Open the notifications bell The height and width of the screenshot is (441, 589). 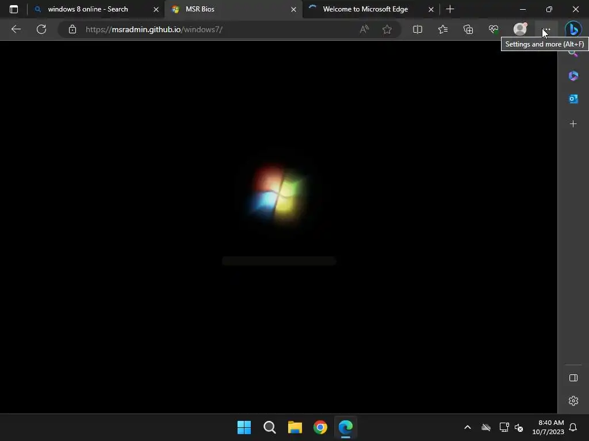[x=573, y=427]
